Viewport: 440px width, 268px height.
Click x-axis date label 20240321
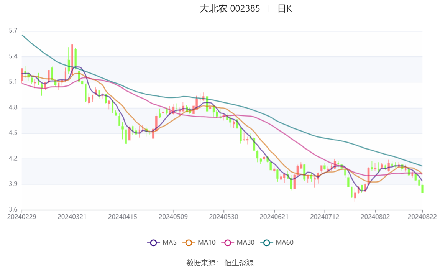72,217
